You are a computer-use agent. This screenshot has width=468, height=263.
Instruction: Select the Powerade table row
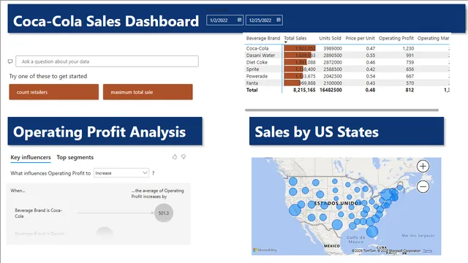point(347,76)
